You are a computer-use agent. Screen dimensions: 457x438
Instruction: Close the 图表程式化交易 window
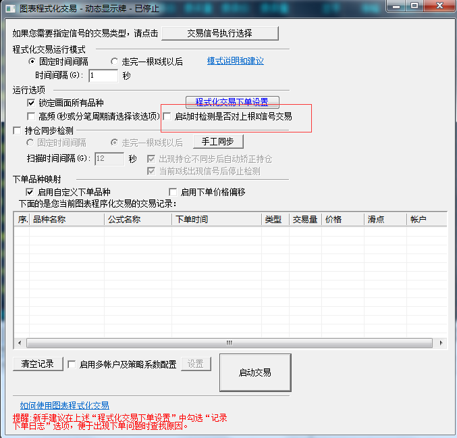pos(440,6)
